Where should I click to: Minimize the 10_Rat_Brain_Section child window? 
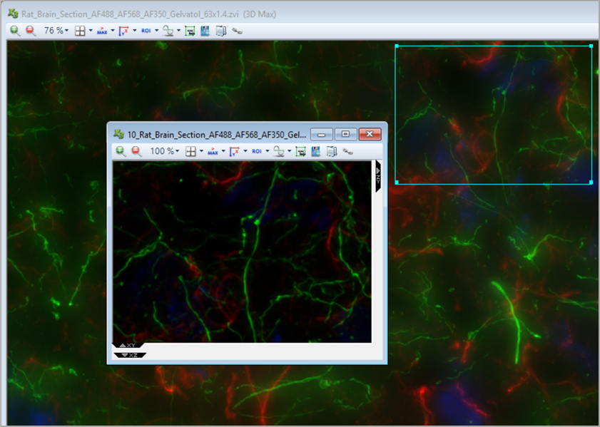(x=322, y=134)
